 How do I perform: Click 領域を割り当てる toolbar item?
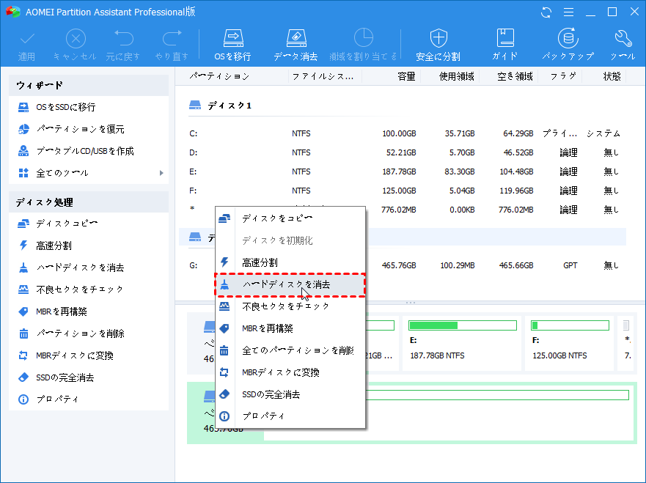point(363,45)
